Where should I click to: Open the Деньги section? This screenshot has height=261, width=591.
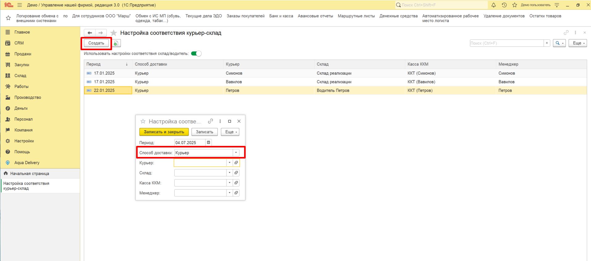(21, 108)
